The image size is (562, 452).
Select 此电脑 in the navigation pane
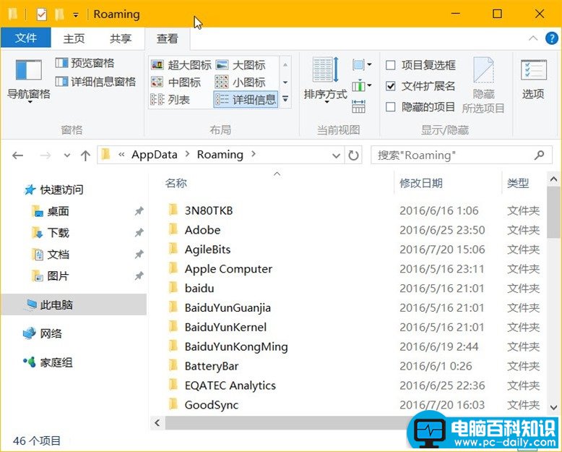click(74, 304)
